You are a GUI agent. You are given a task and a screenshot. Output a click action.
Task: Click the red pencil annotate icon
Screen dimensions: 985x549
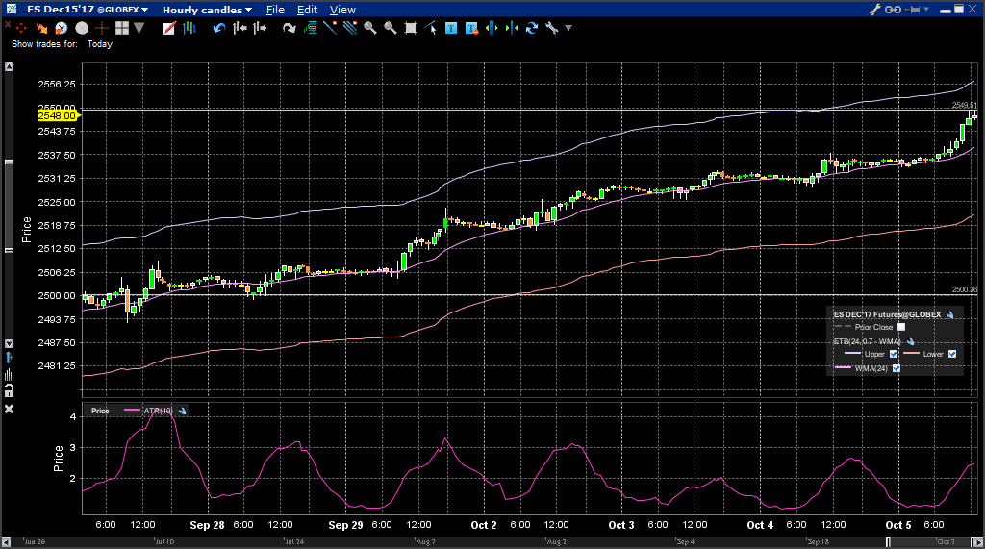[x=168, y=28]
